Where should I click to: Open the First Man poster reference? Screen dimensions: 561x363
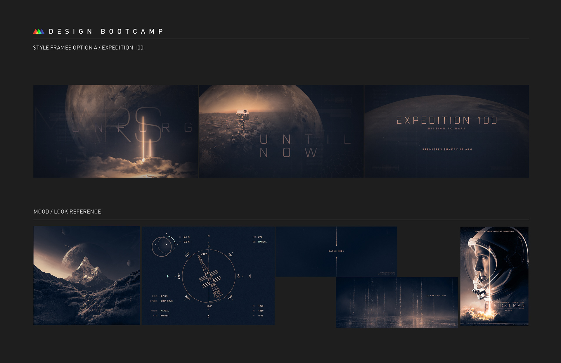(494, 276)
